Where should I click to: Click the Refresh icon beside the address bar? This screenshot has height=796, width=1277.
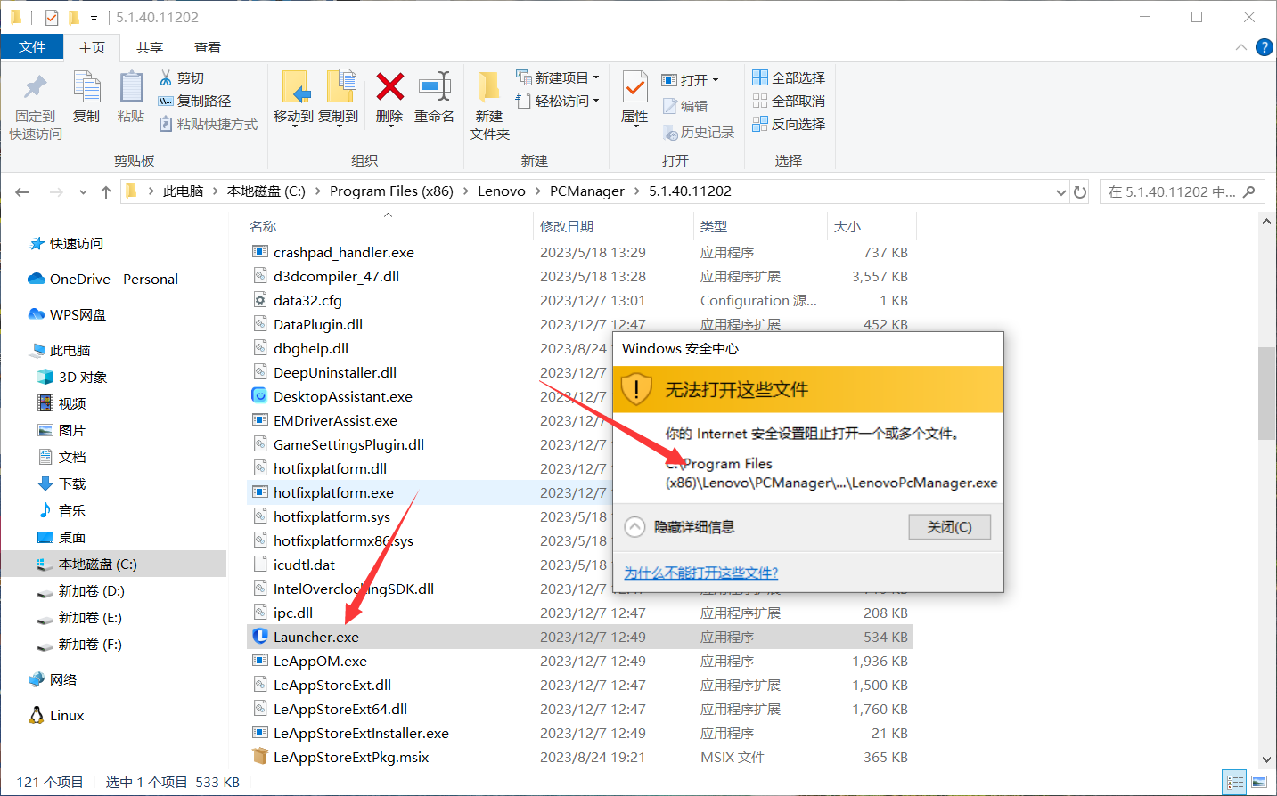coord(1080,191)
